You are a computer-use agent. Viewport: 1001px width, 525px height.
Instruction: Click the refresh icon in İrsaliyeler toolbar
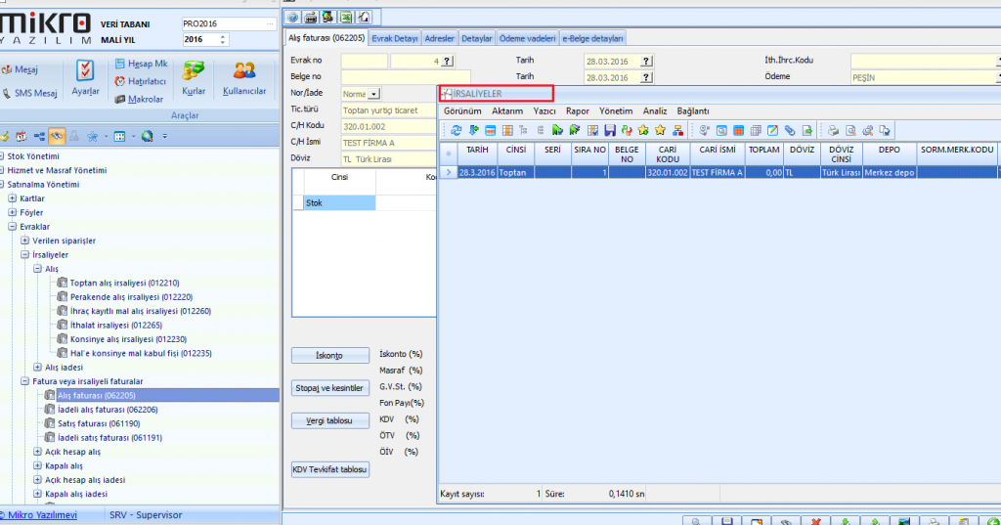[x=456, y=130]
